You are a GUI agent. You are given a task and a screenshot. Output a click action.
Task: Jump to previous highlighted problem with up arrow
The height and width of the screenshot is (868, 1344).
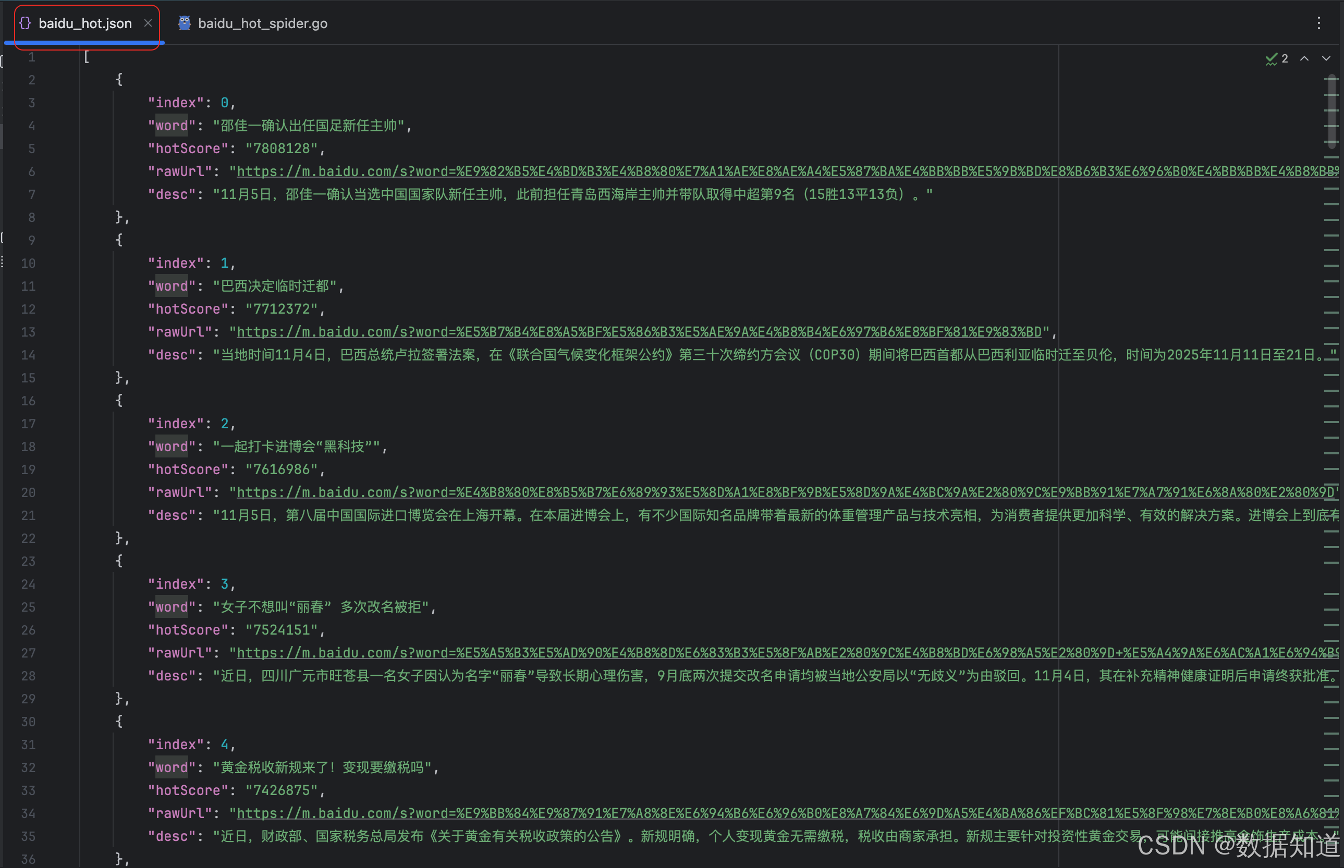[x=1304, y=59]
